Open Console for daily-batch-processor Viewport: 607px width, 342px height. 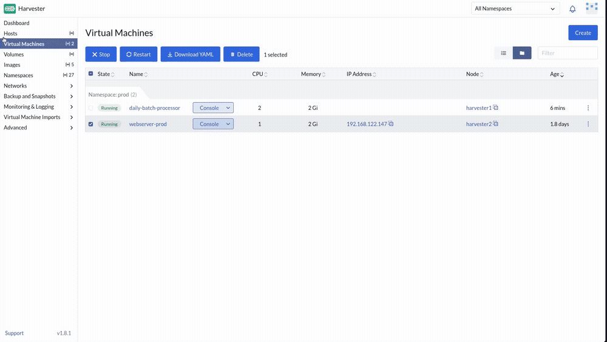pos(209,108)
